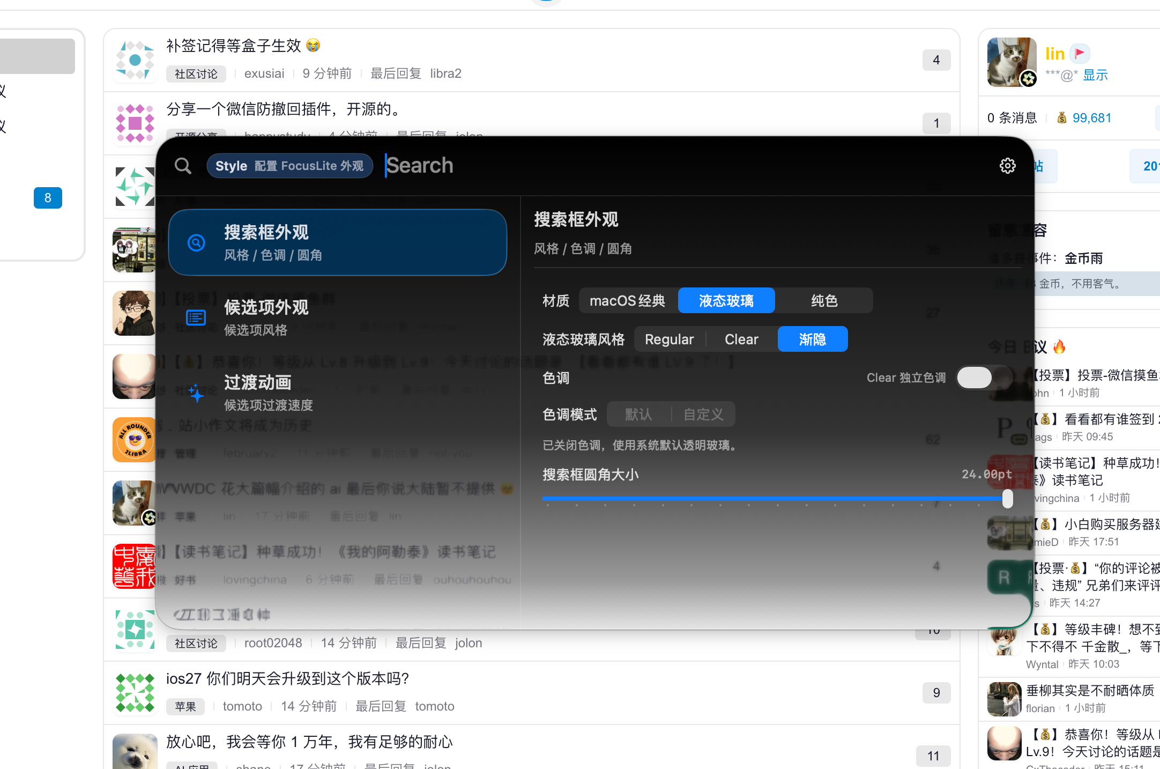Select 默认 tint mode

pyautogui.click(x=638, y=415)
